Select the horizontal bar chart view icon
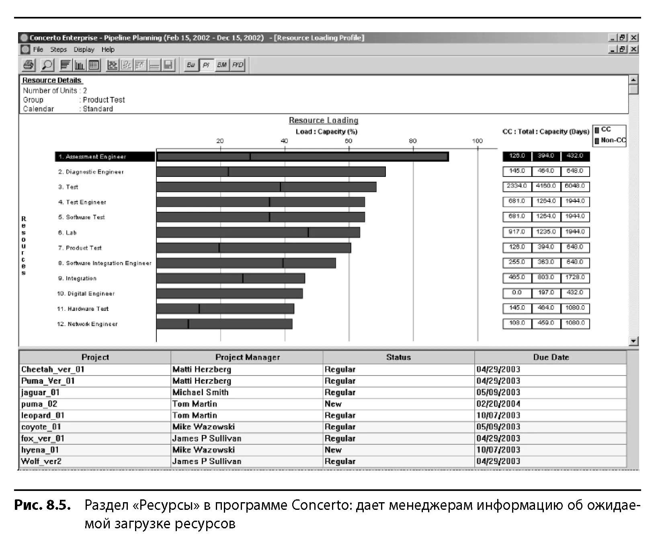The width and height of the screenshot is (660, 544). coord(65,65)
